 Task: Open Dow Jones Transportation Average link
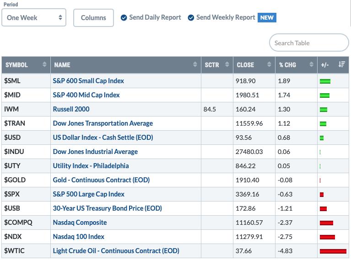tap(103, 123)
